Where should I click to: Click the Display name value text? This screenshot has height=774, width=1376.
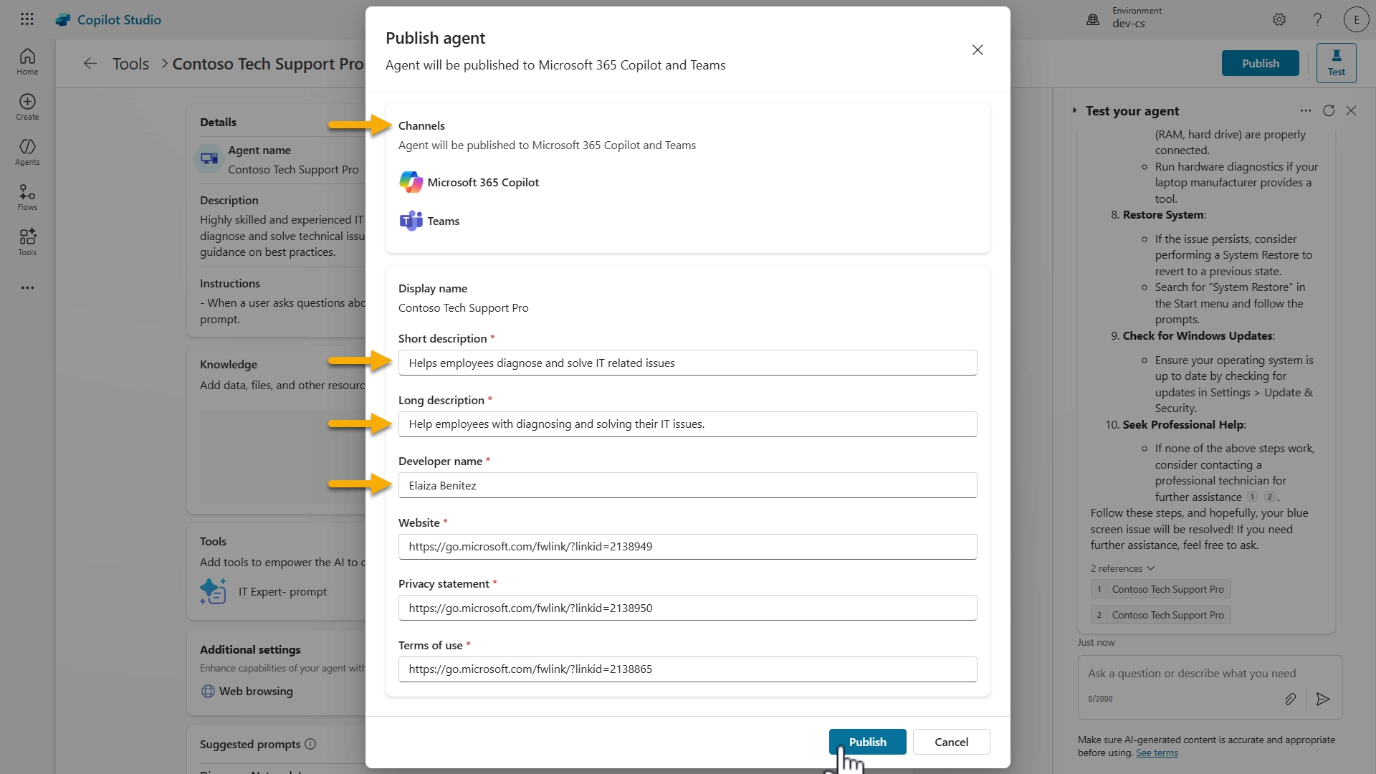click(x=463, y=308)
